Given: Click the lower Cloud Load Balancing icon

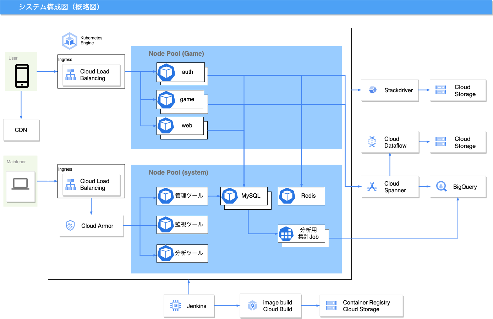Looking at the screenshot, I should click(71, 185).
